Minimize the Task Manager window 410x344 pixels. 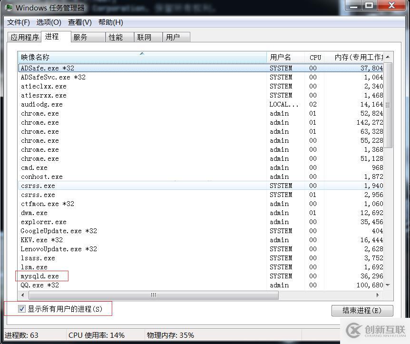click(x=354, y=5)
